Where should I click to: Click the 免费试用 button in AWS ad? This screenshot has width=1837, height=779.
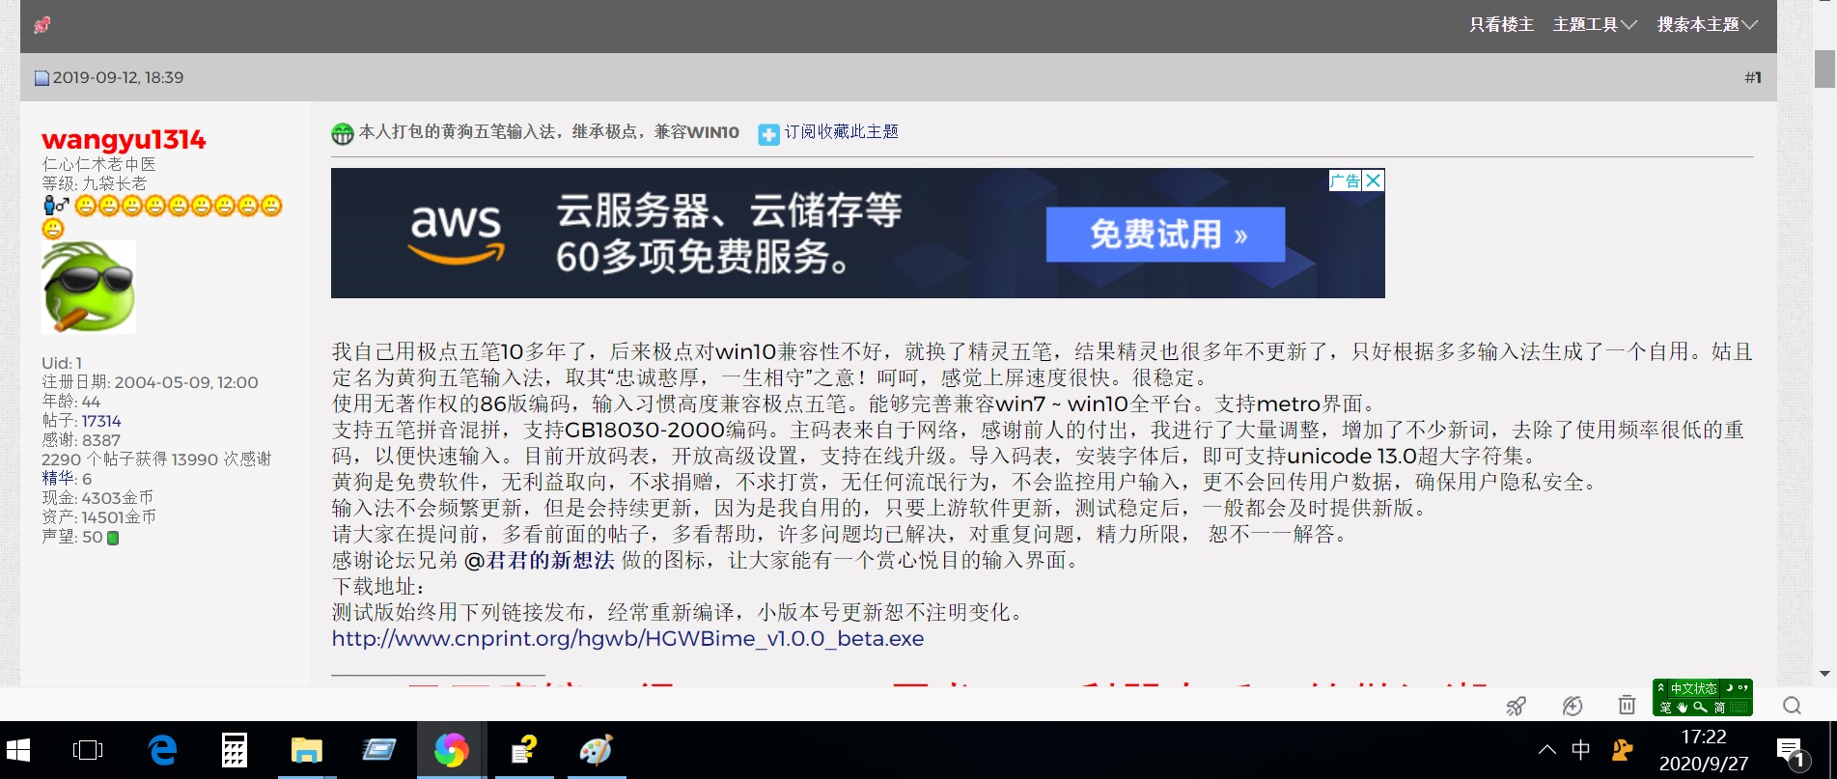click(1165, 235)
